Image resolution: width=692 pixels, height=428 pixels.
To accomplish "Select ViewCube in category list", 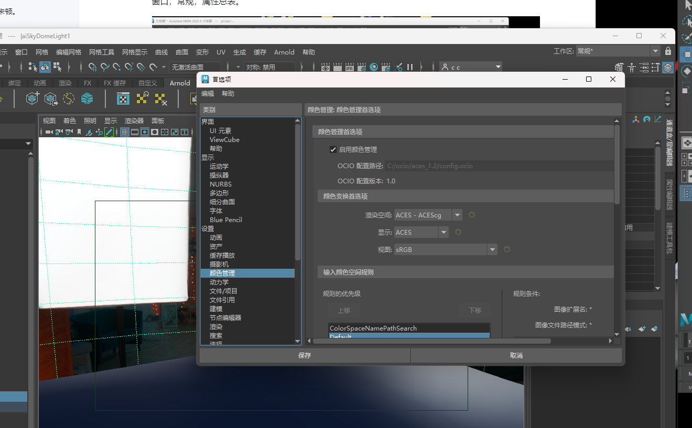I will [x=224, y=140].
